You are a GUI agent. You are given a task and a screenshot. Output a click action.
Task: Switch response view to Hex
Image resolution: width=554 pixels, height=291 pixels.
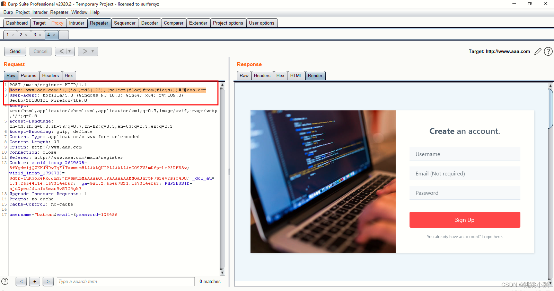(281, 75)
